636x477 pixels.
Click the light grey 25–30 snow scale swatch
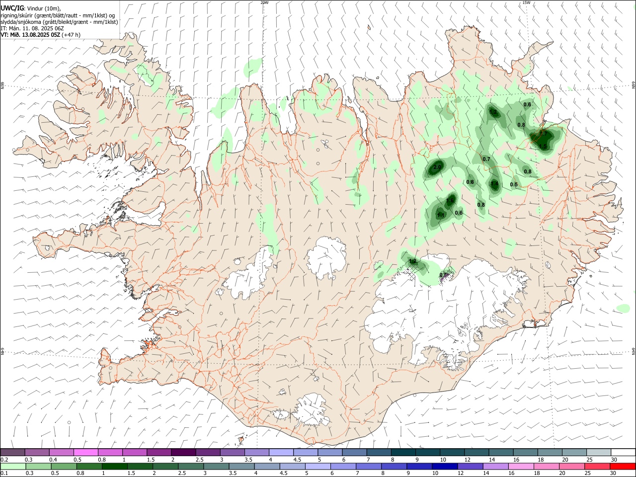(598, 453)
